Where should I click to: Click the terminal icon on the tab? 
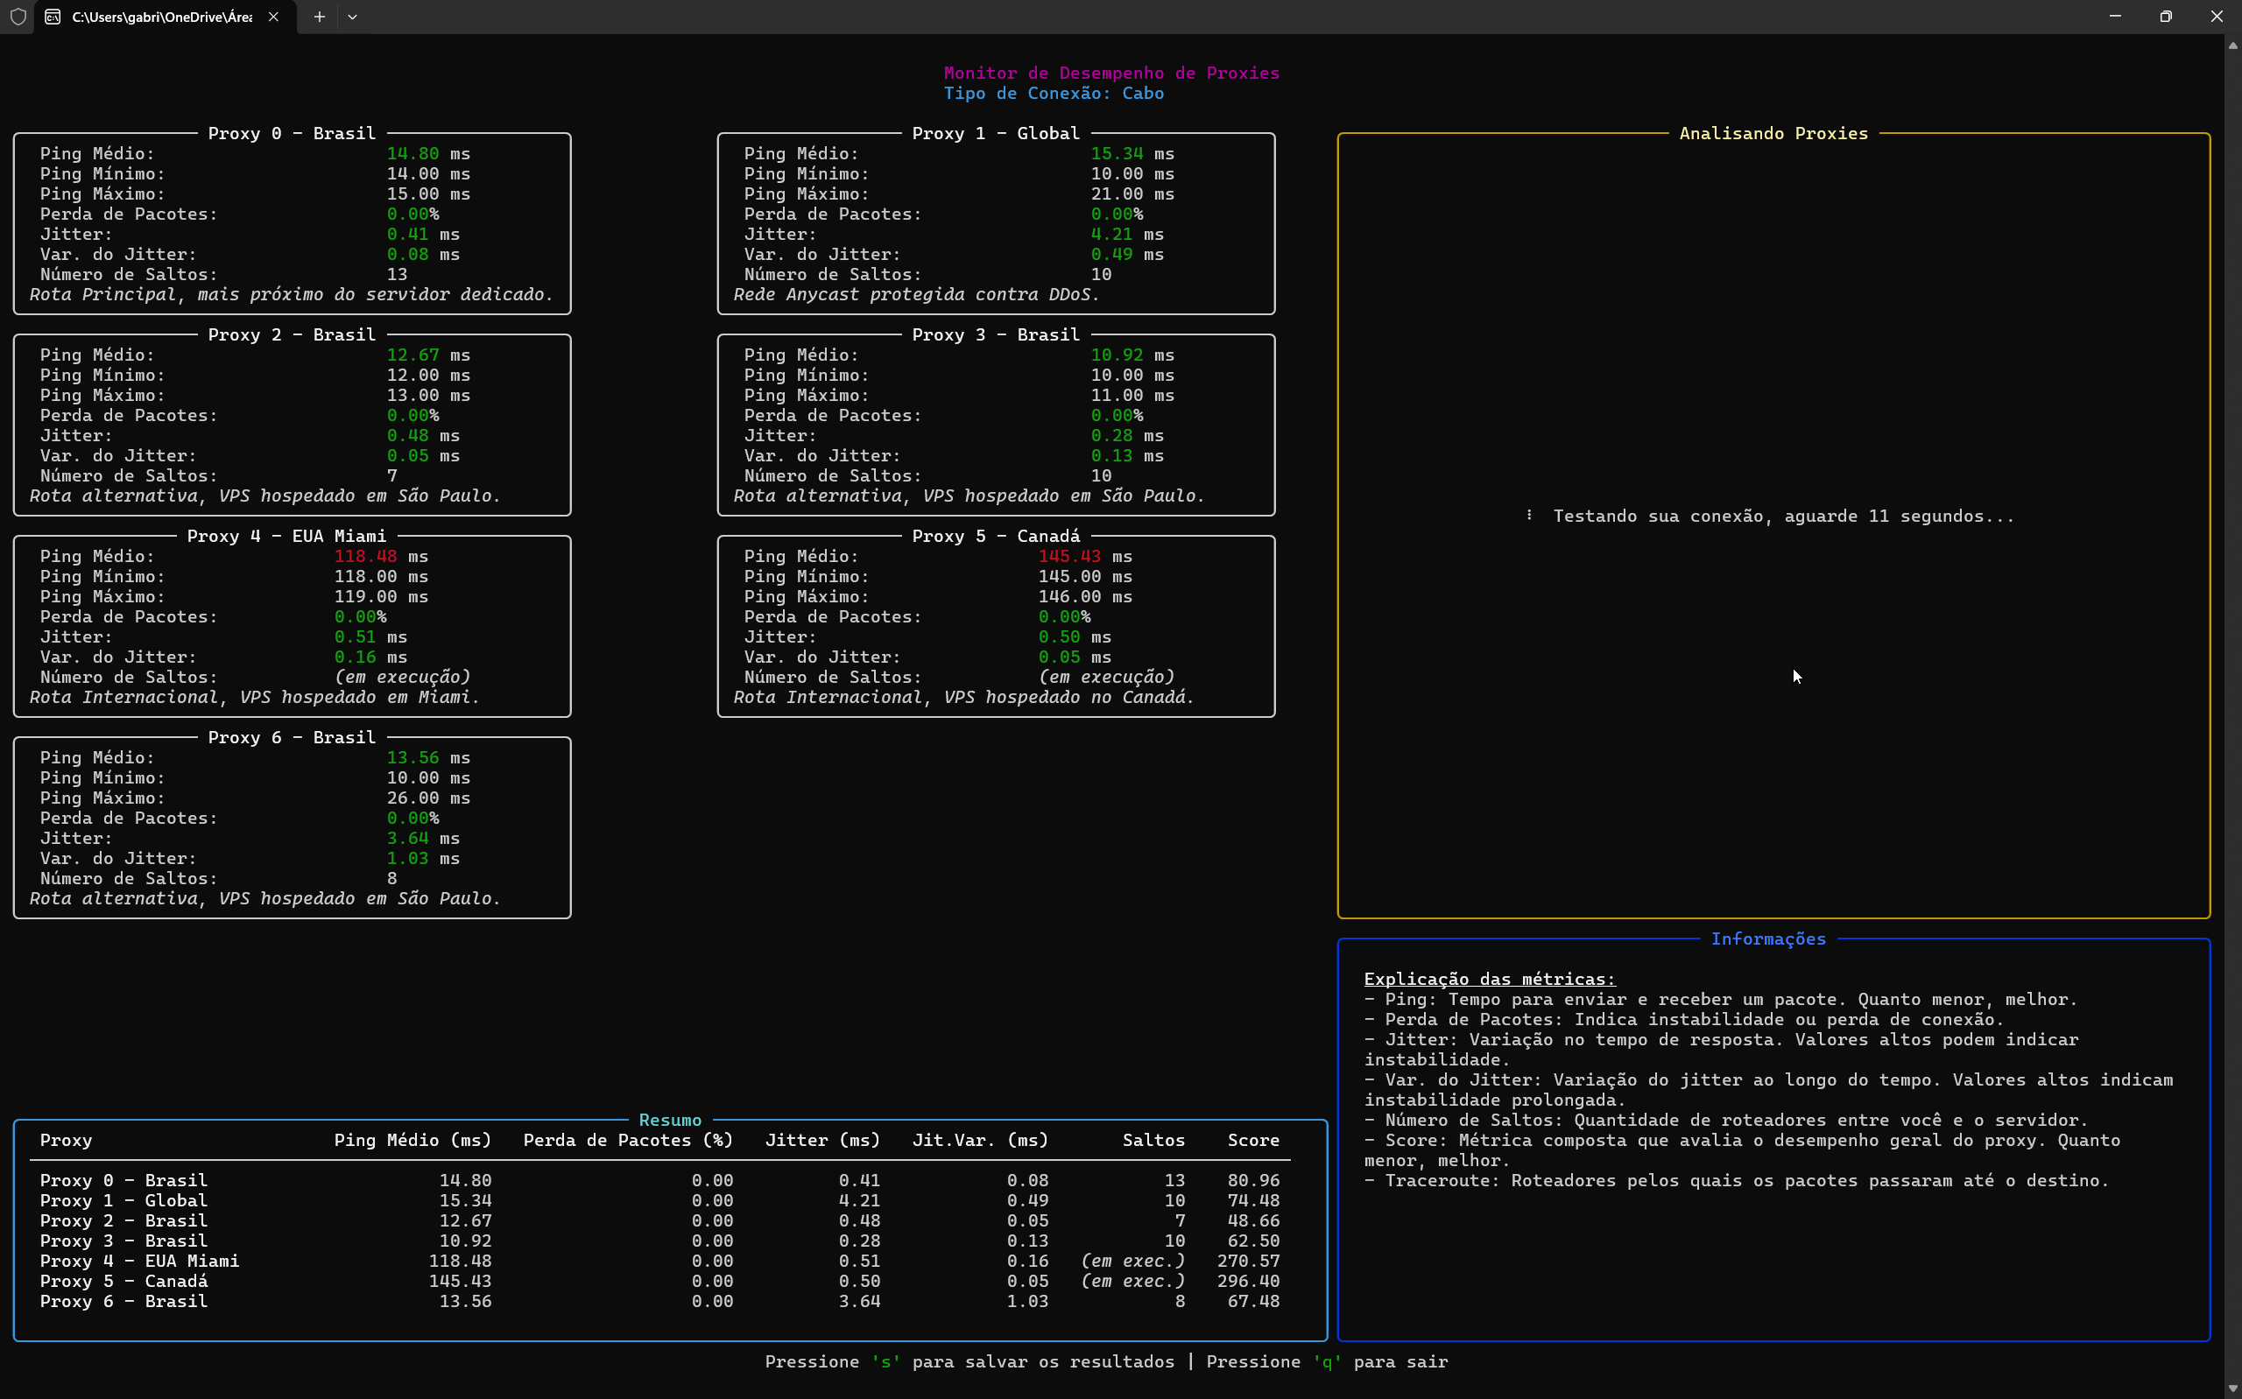click(x=53, y=17)
